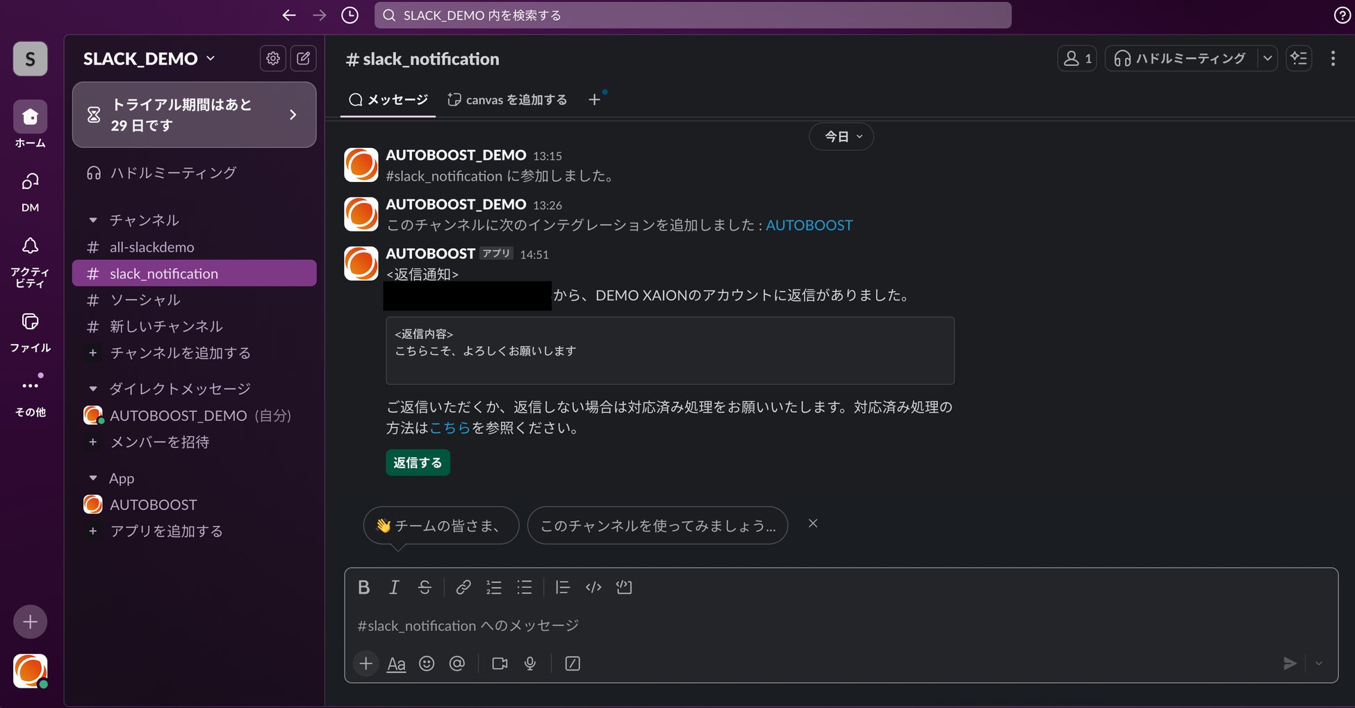Toggle the numbered list

click(x=494, y=588)
